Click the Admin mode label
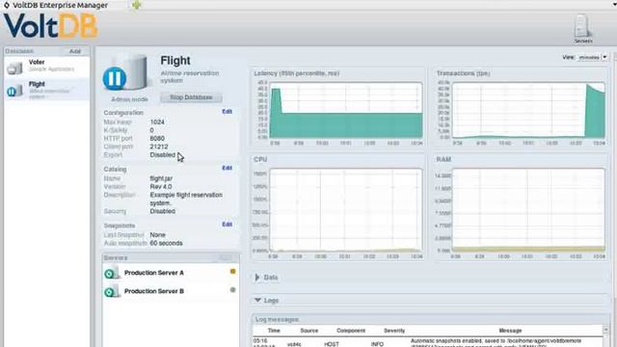 click(129, 99)
